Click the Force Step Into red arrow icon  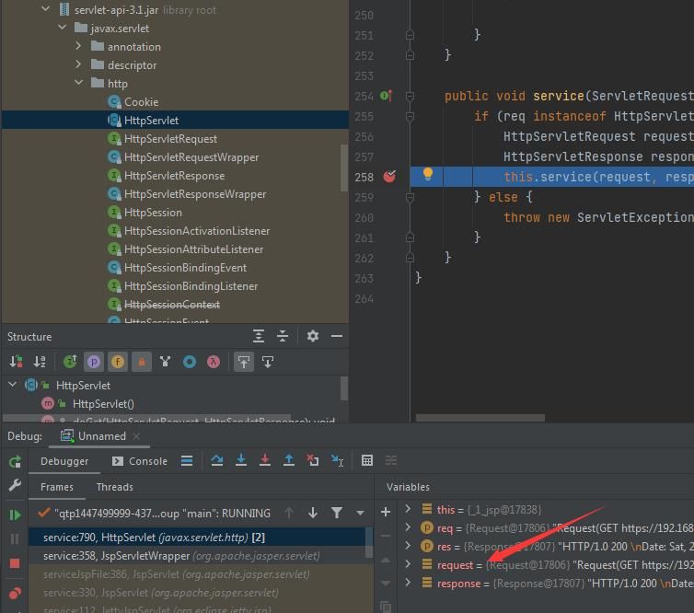(x=265, y=461)
